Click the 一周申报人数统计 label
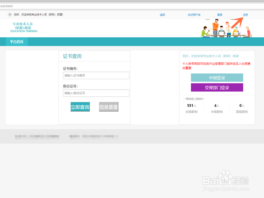 click(193, 99)
